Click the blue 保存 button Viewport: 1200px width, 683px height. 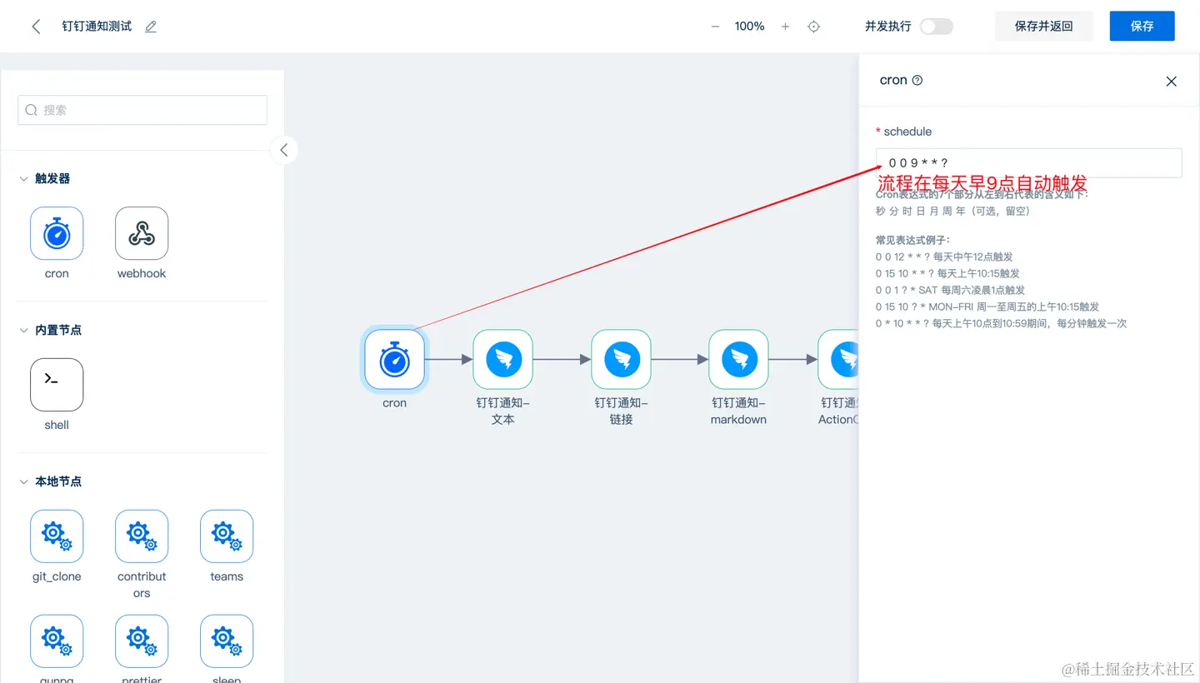[x=1142, y=26]
